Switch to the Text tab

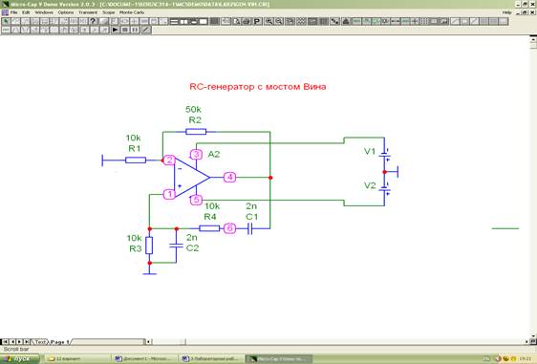coord(39,342)
